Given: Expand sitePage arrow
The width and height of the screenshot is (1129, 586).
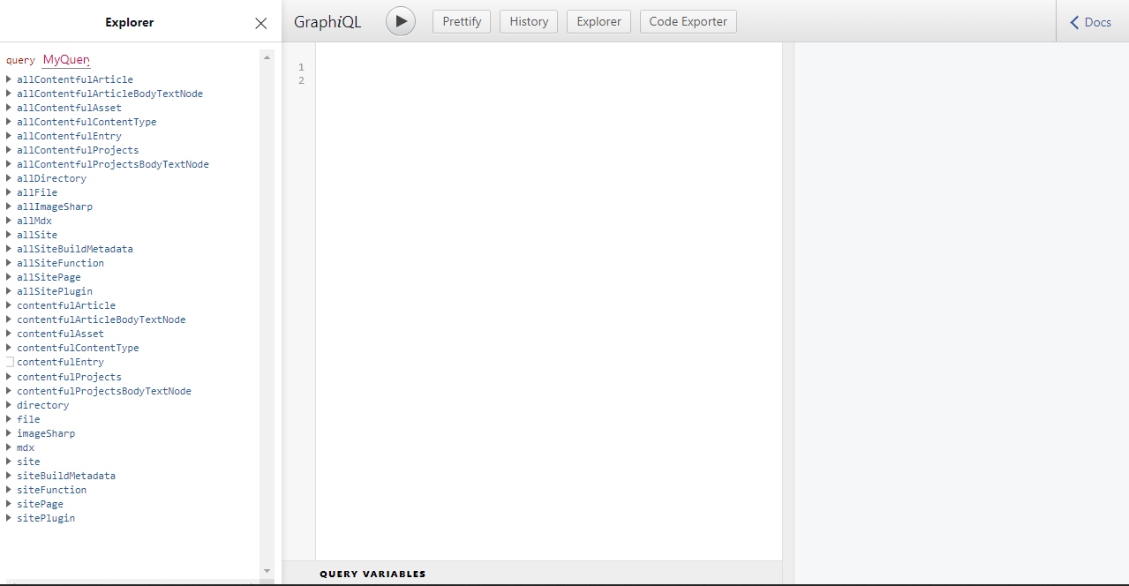Looking at the screenshot, I should (x=9, y=504).
